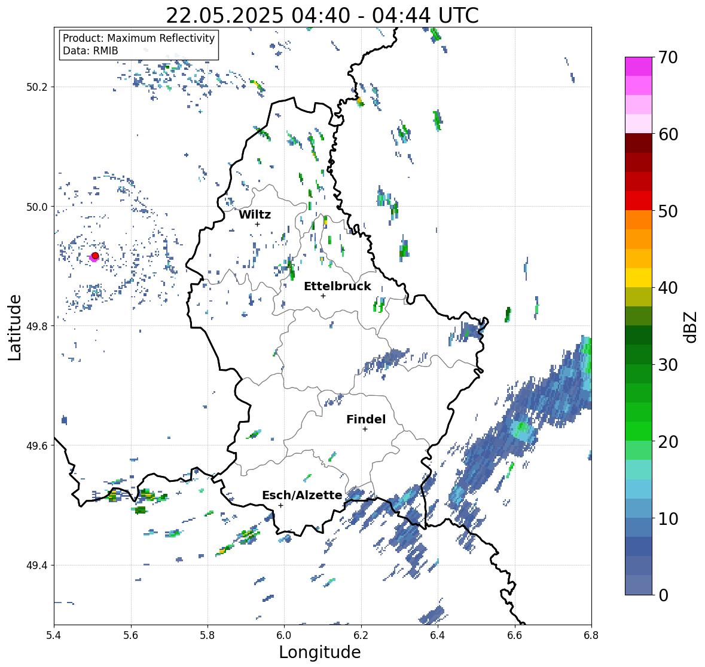
Task: Click the latitude tick label 50.2
Action: pos(37,87)
